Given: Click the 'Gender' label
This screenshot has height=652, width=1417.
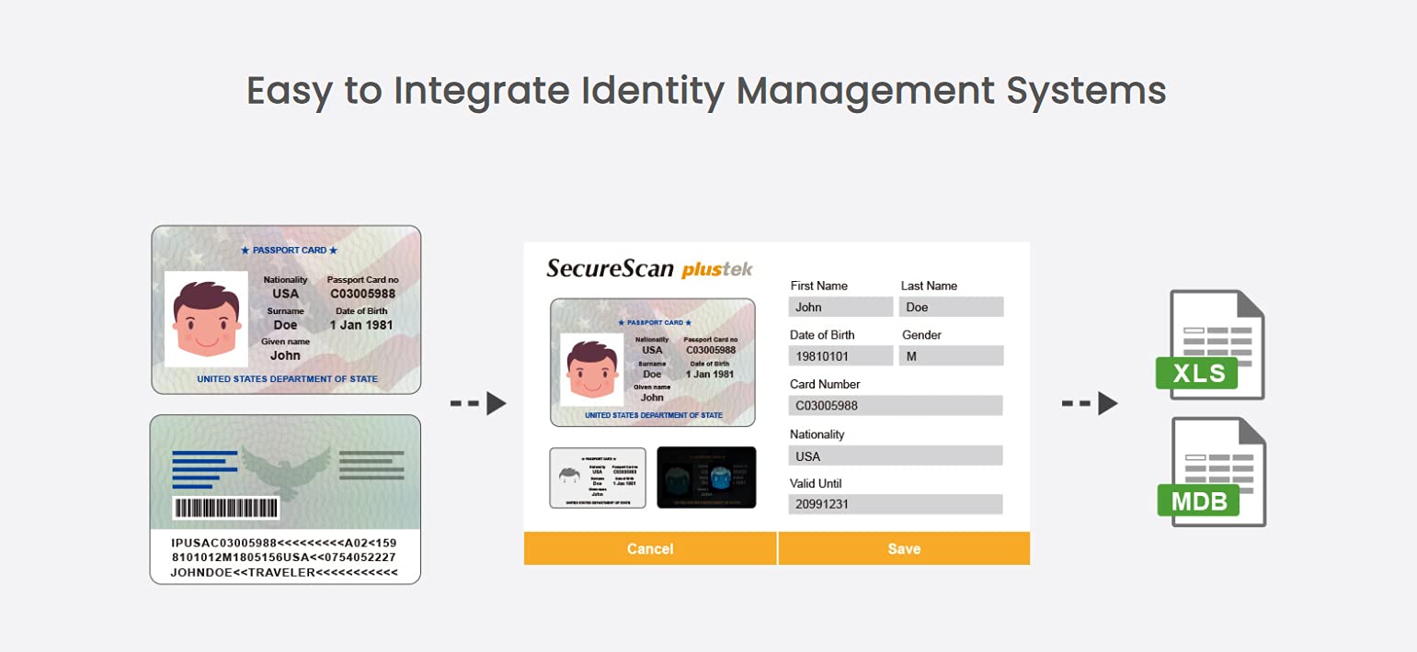Looking at the screenshot, I should pyautogui.click(x=921, y=335).
